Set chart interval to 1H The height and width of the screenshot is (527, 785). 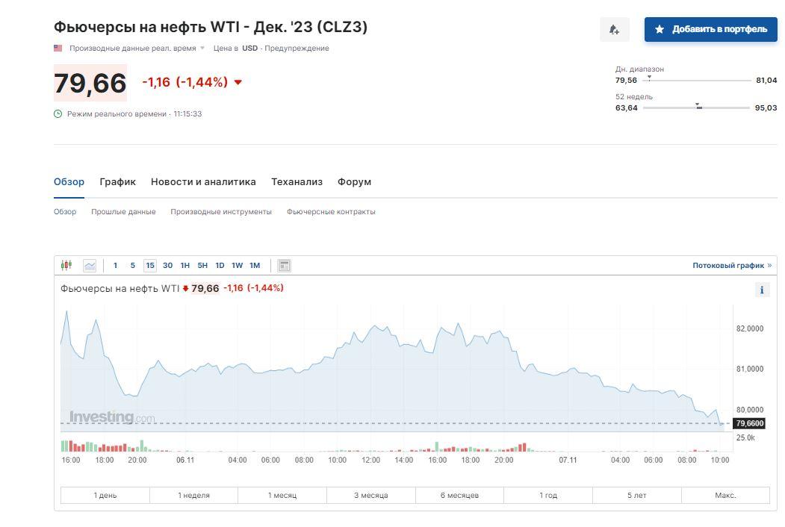184,265
